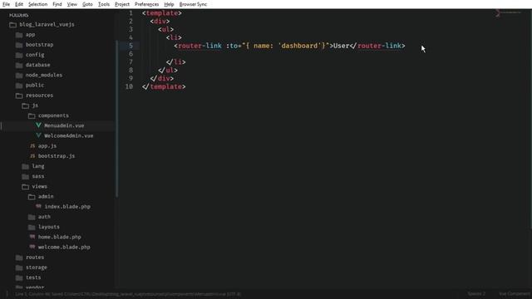
Task: Click the lang folder icon
Action: click(x=26, y=166)
